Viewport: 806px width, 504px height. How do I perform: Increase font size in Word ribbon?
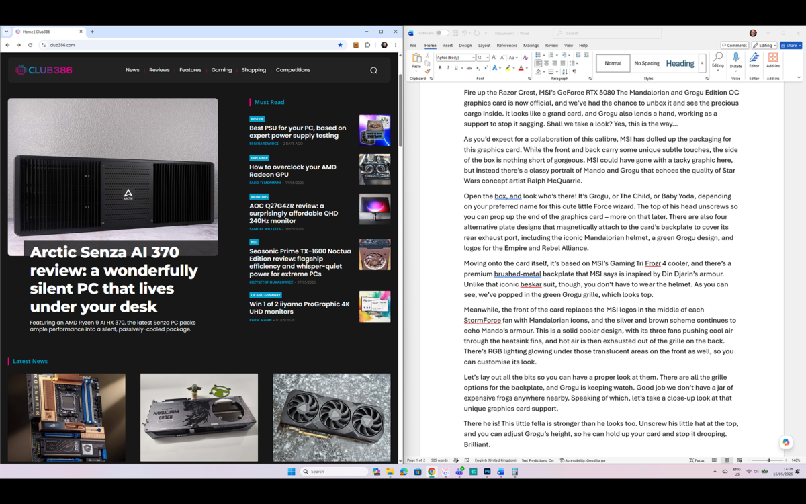pyautogui.click(x=494, y=58)
